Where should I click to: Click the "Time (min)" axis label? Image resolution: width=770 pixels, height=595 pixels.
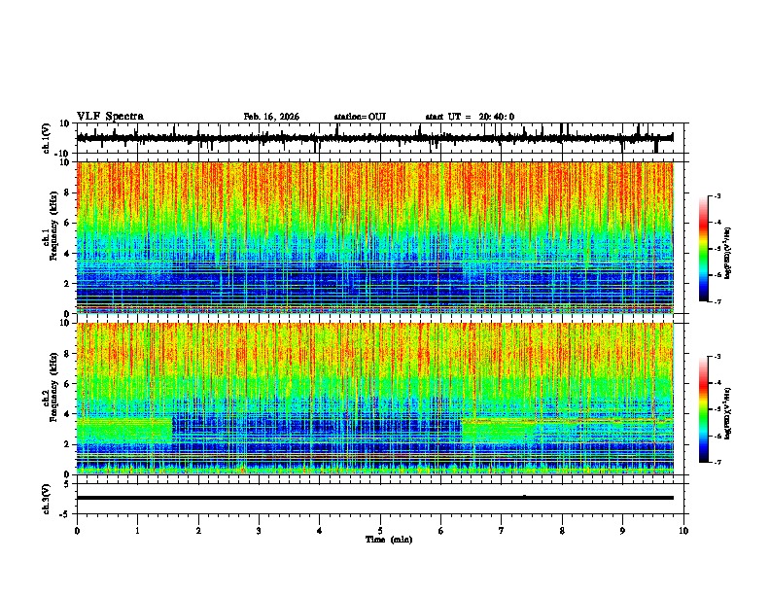pos(389,540)
